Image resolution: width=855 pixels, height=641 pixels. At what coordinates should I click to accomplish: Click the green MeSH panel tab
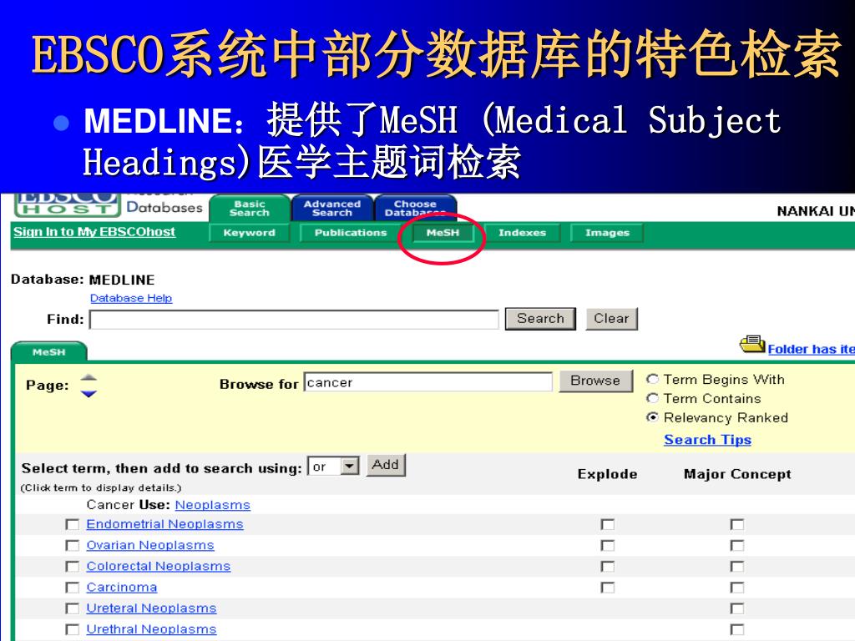(x=48, y=352)
